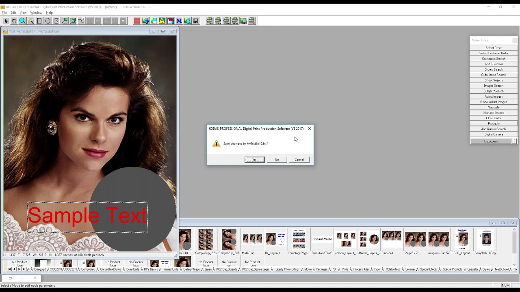Open Customers Search
The width and height of the screenshot is (520, 292).
[494, 59]
